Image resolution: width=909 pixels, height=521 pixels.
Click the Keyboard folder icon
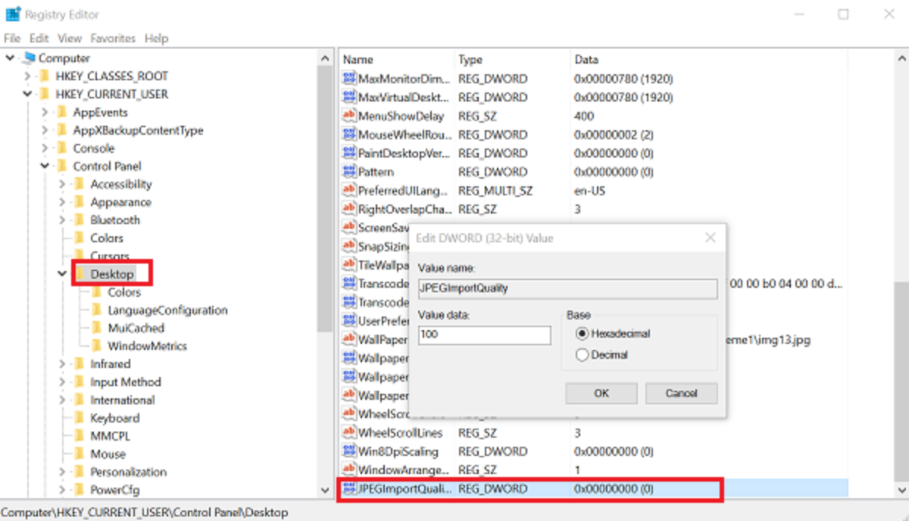click(80, 418)
